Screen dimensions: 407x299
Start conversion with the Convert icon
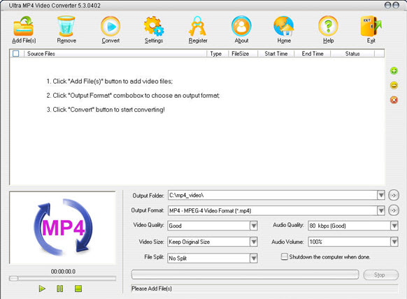[110, 26]
